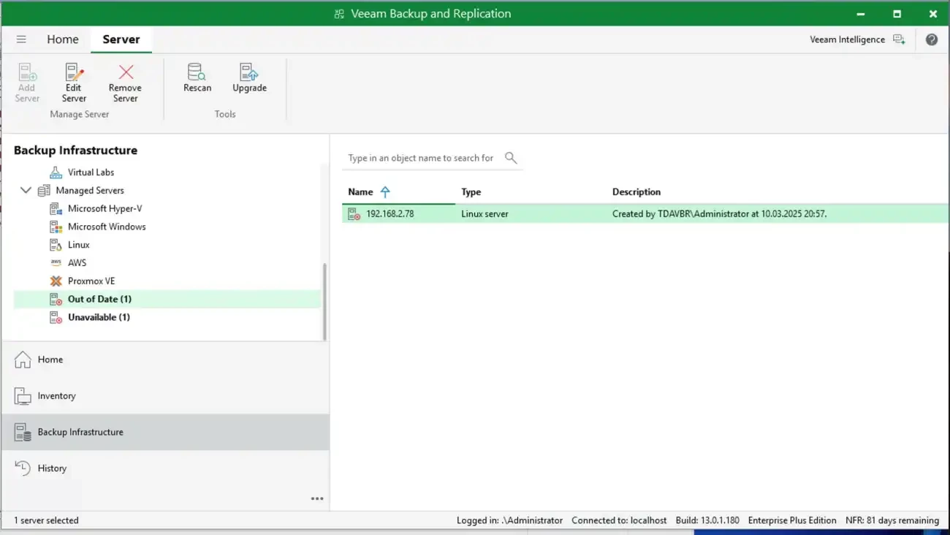
Task: Select the Managed Servers tree node
Action: tap(90, 191)
